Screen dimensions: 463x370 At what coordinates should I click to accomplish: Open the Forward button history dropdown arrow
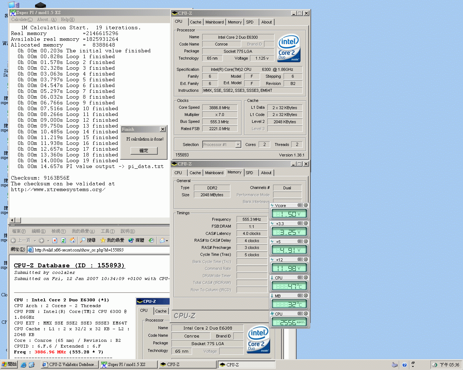(48, 240)
